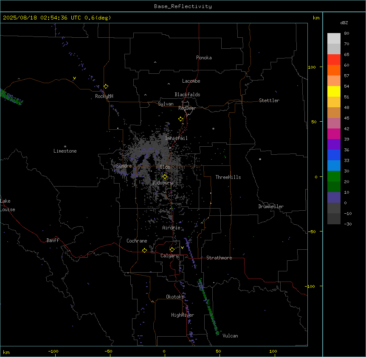
Task: Click the orange 60-57 dBZ legend swatch
Action: pos(334,70)
